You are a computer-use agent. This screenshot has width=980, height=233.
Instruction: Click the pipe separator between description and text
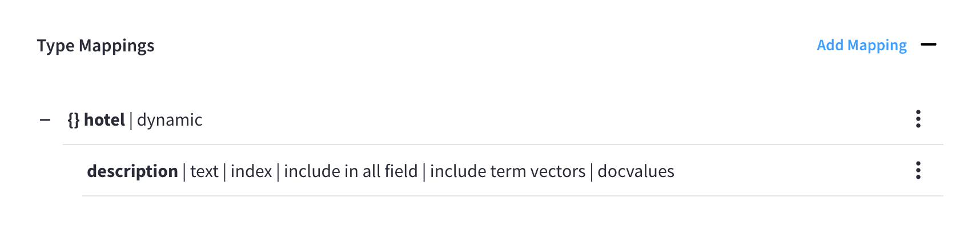[184, 171]
